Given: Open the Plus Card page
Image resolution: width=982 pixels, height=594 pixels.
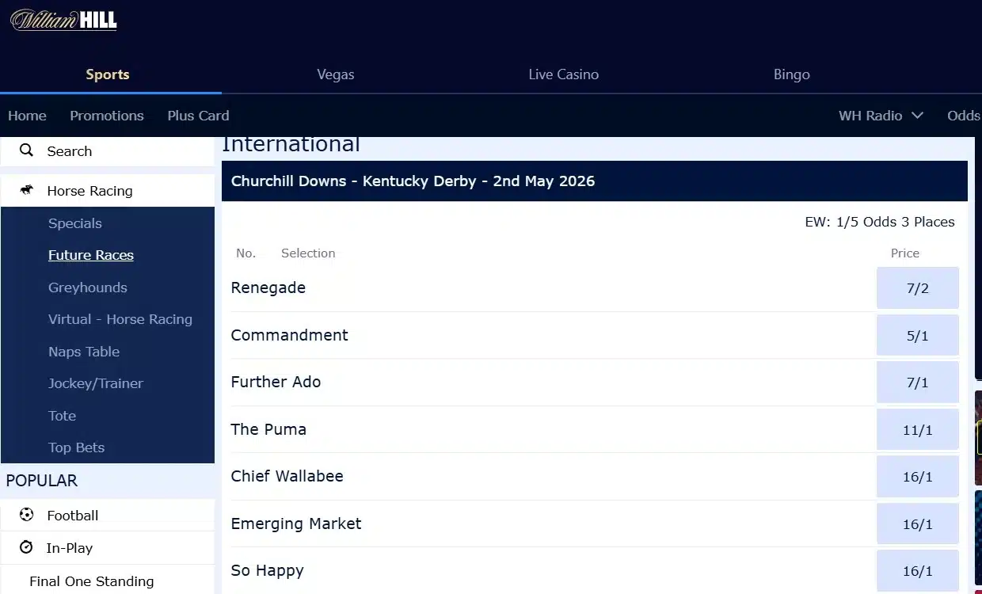Looking at the screenshot, I should pos(198,116).
